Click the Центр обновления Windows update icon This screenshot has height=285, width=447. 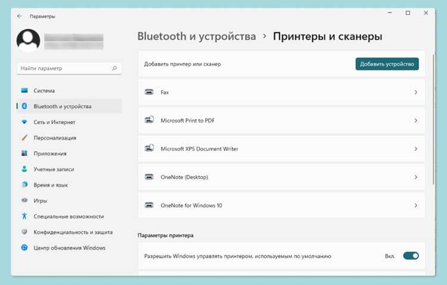(x=24, y=247)
